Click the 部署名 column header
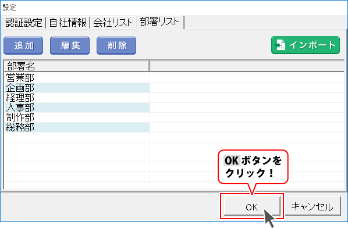348x229 pixels. click(77, 66)
